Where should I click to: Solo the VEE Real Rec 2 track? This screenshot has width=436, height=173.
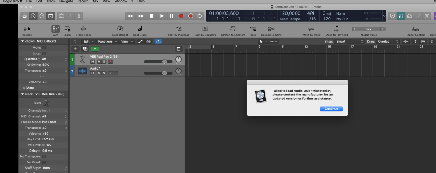tap(104, 62)
